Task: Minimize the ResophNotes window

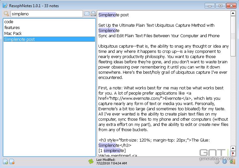Action: point(210,6)
